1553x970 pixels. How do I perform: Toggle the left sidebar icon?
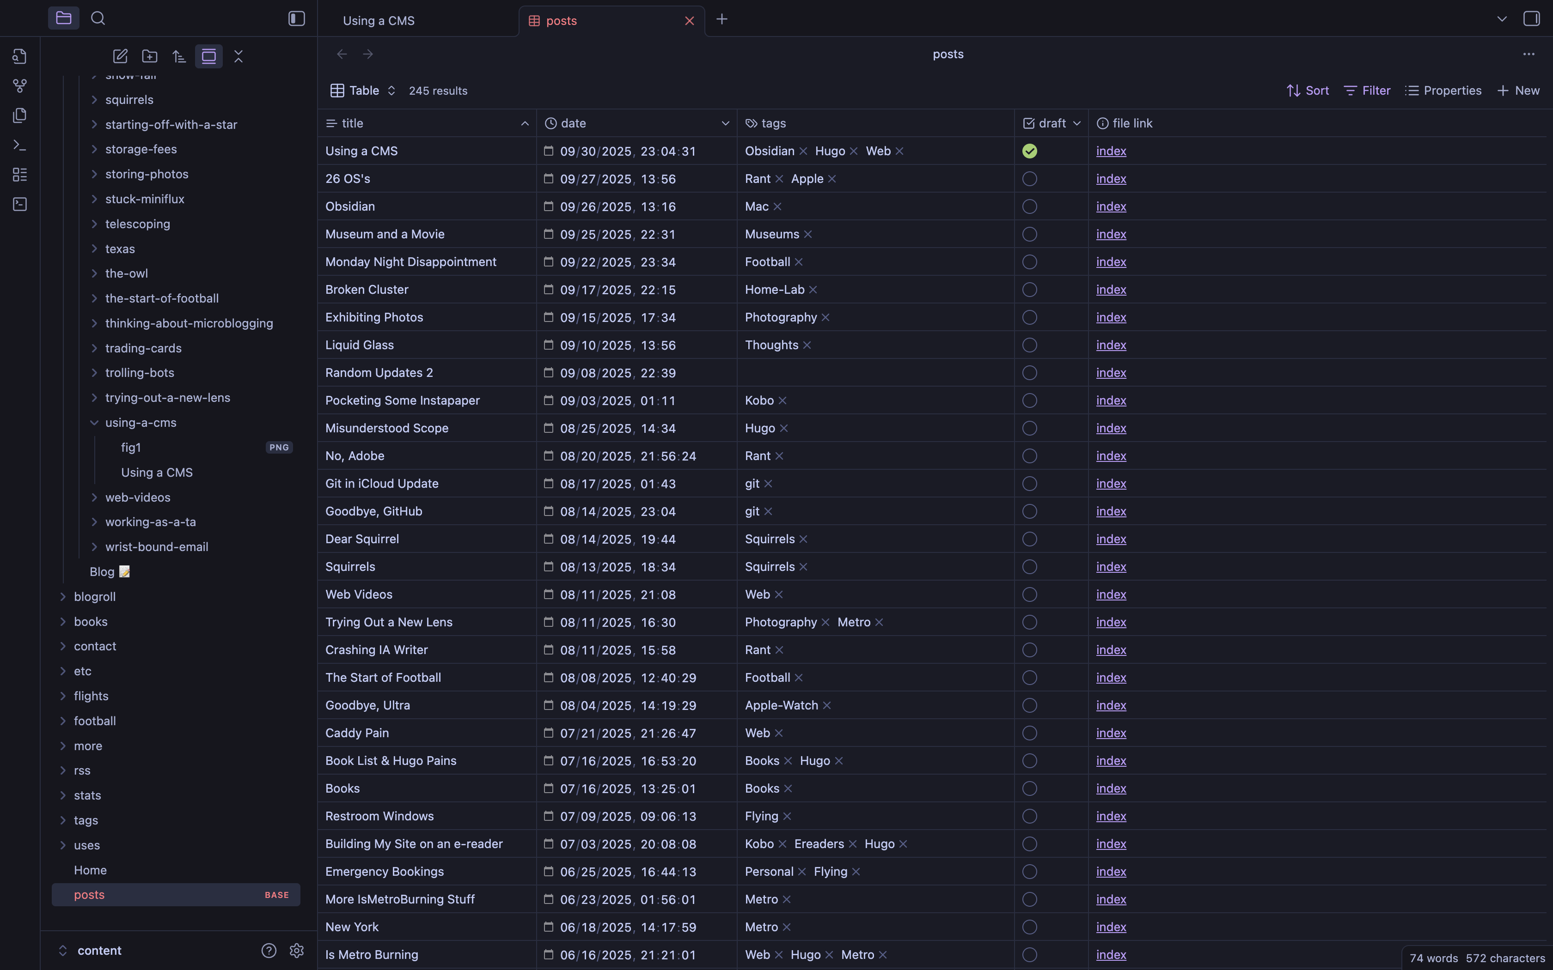click(296, 18)
